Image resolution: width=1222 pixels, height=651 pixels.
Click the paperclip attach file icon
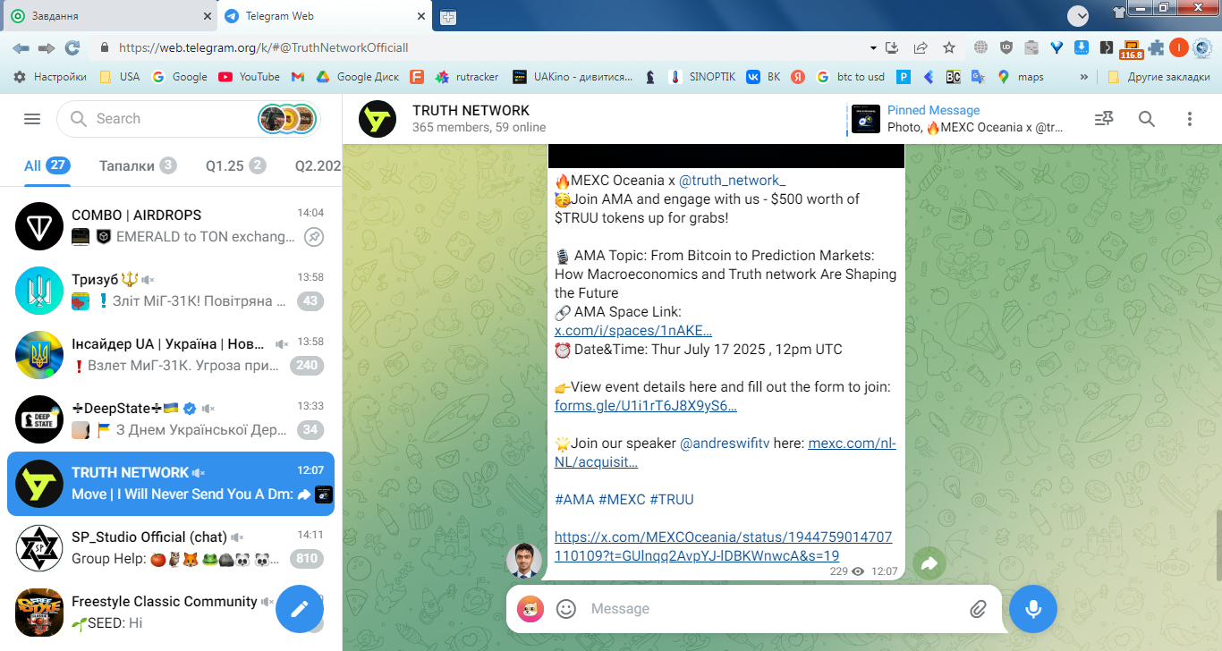coord(978,609)
